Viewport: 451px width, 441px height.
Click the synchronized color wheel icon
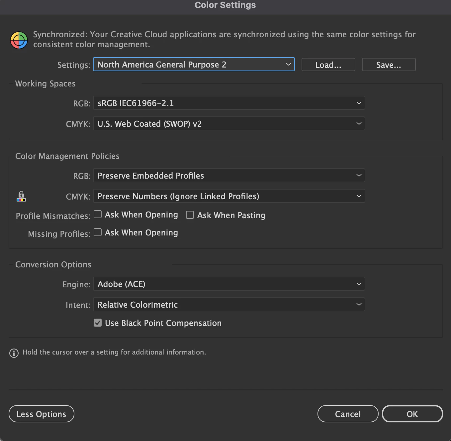tap(19, 40)
